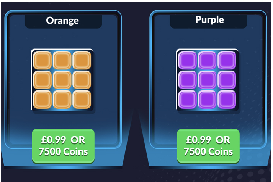This screenshot has width=273, height=182.
Task: Pick the top-middle purple tile
Action: [208, 60]
